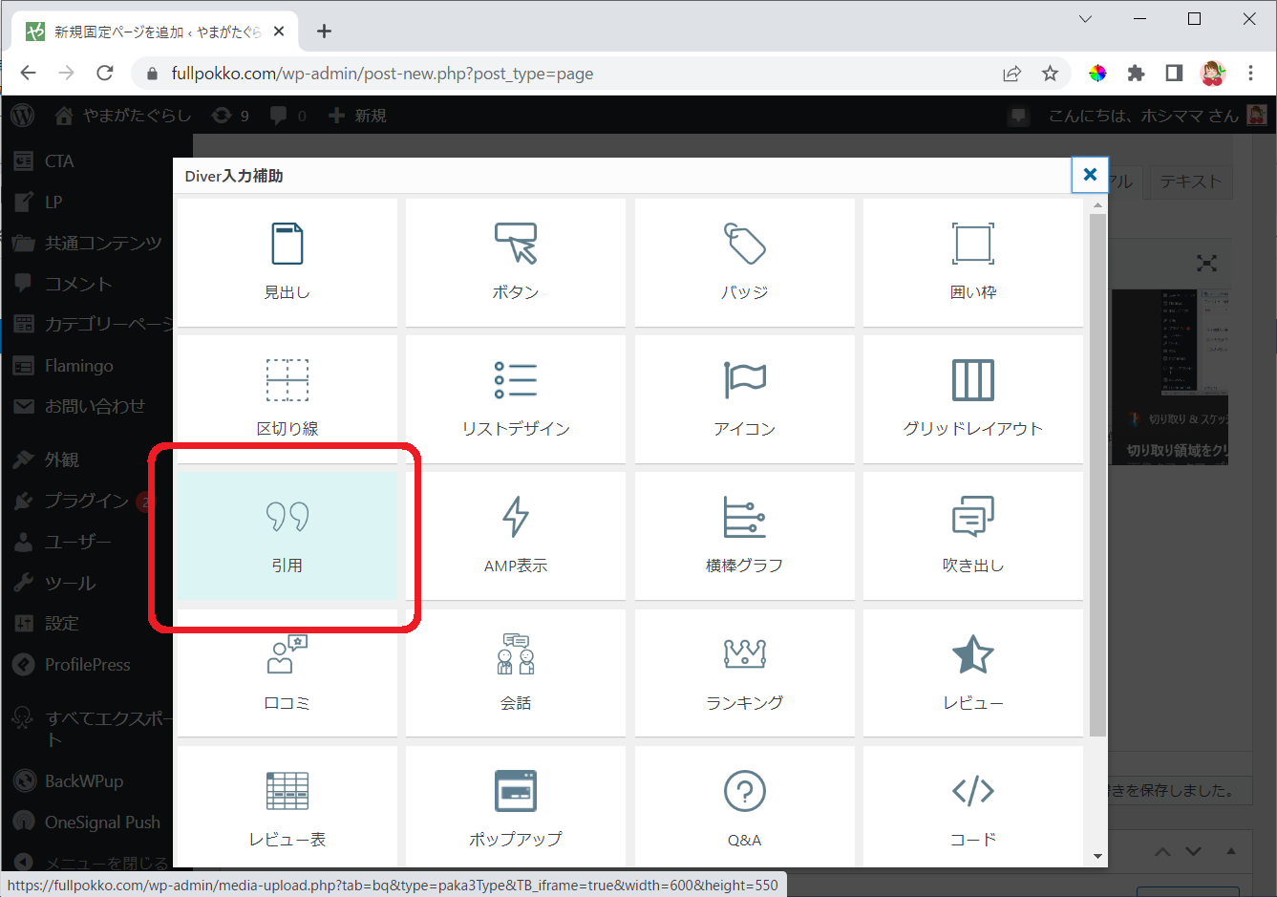1277x897 pixels.
Task: Choose the ボタン button design icon
Action: (x=516, y=245)
